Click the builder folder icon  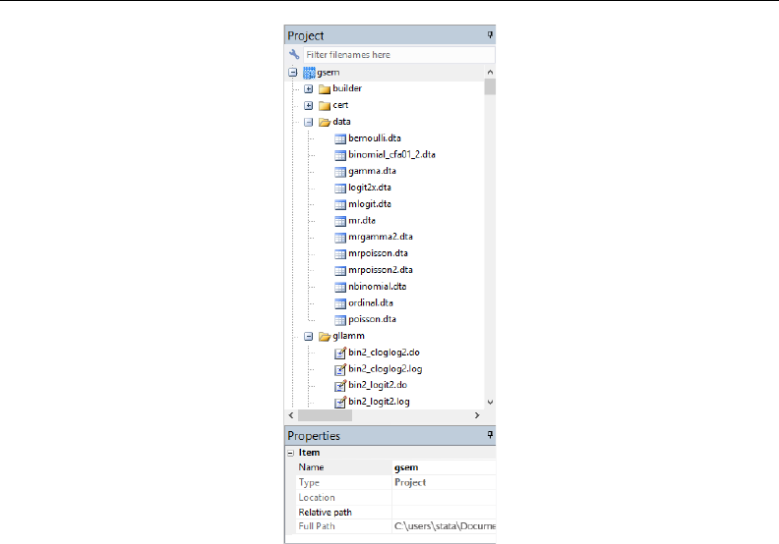325,88
